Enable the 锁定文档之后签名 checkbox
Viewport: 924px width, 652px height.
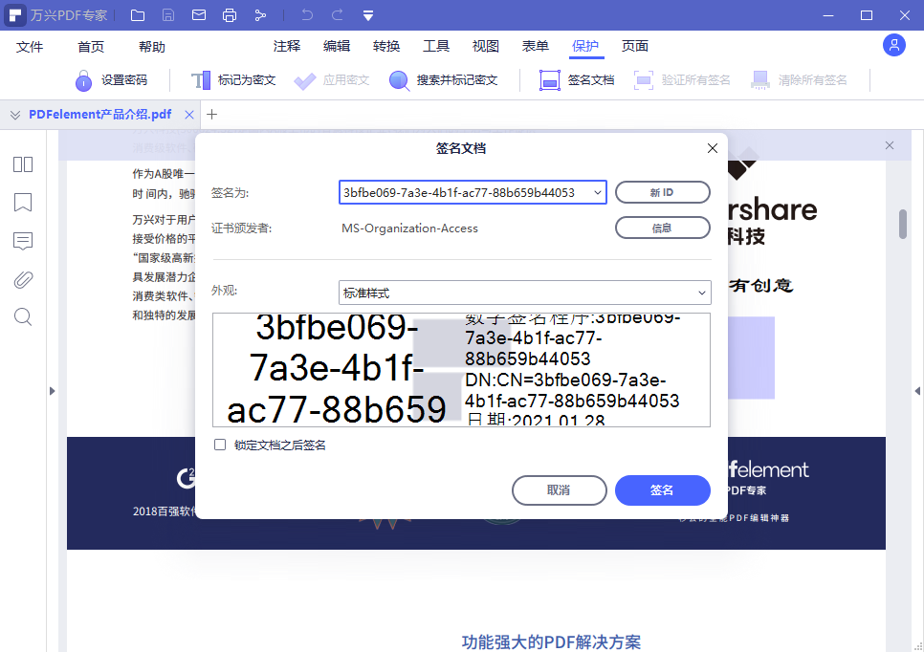coord(219,444)
